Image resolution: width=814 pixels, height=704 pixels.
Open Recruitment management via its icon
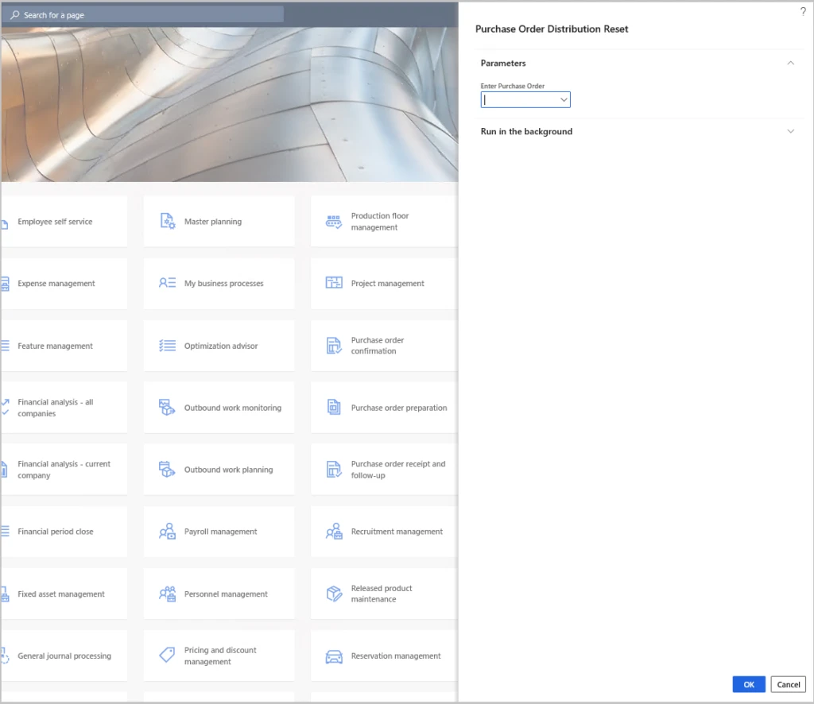point(334,532)
